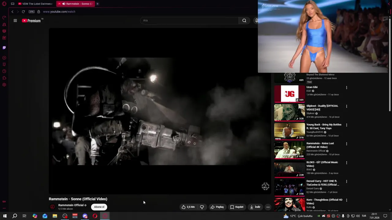This screenshot has height=220, width=392.
Task: Reload the YouTube page
Action: pos(23,12)
